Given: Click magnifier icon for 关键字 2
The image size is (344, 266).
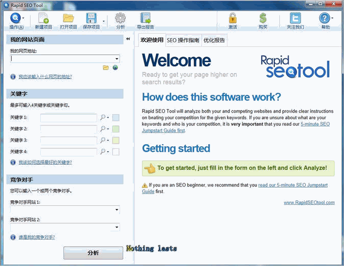Looking at the screenshot, I should 103,129.
